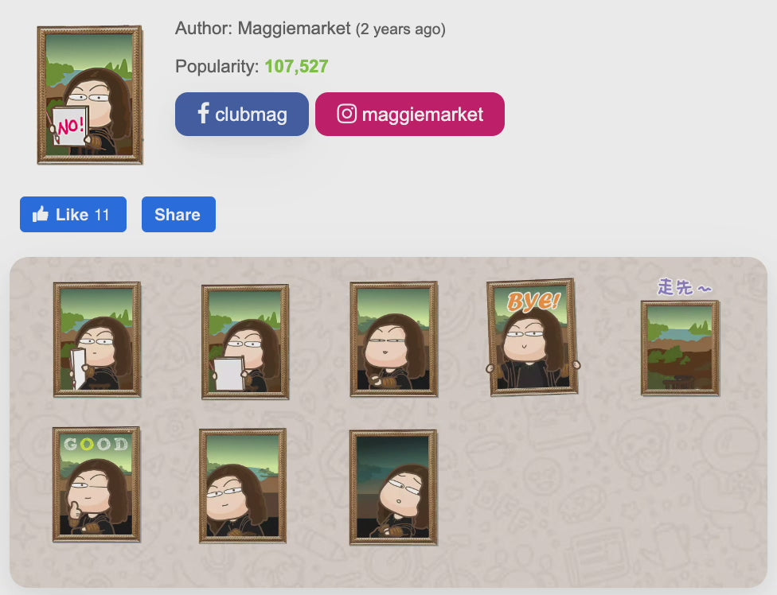
Task: Click the thumbs-up icon on Like button
Action: click(41, 214)
